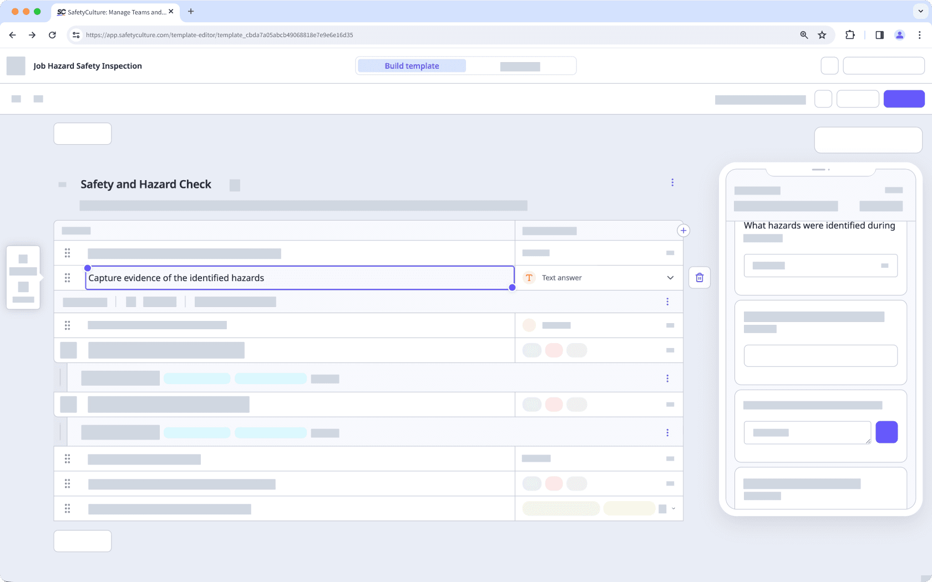Select the red response option chip
Viewport: 932px width, 582px height.
pos(554,350)
